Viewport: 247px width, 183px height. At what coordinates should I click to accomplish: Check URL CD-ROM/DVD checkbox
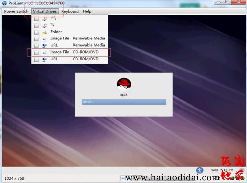(x=36, y=59)
